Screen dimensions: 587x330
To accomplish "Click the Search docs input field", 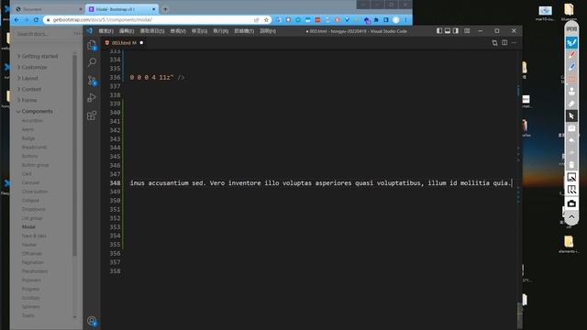I will pos(48,34).
